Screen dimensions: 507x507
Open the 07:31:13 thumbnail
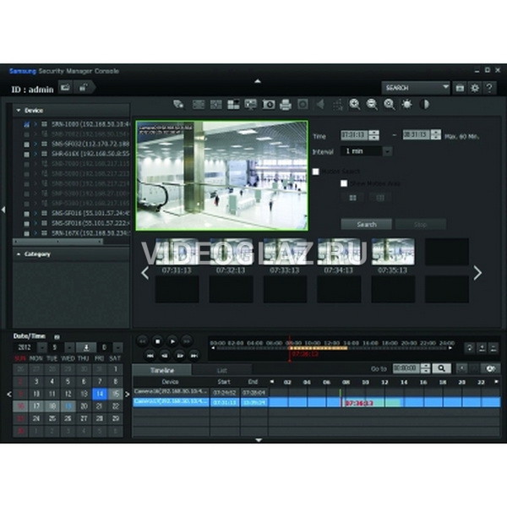(x=177, y=252)
